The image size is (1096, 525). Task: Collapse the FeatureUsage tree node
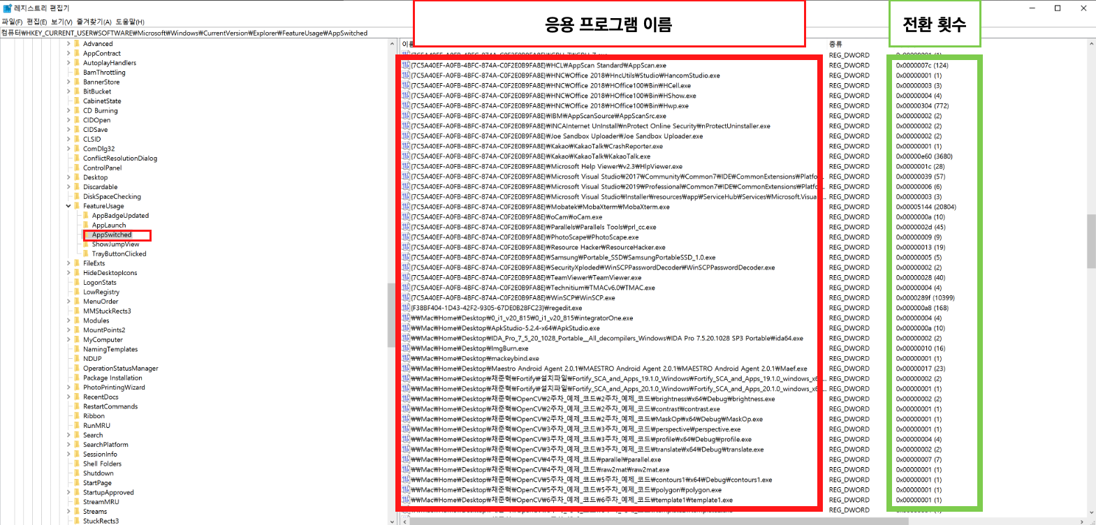(x=68, y=207)
